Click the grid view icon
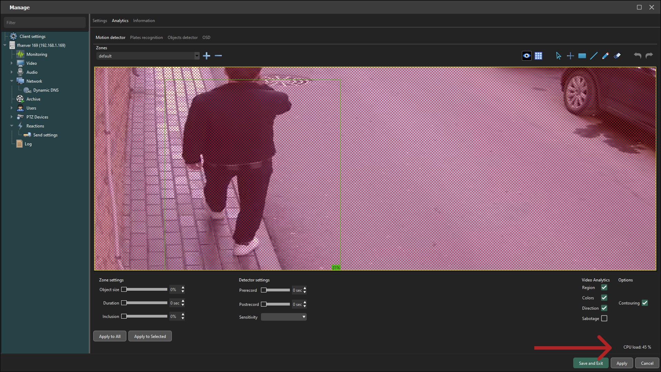Viewport: 661px width, 372px height. [538, 56]
